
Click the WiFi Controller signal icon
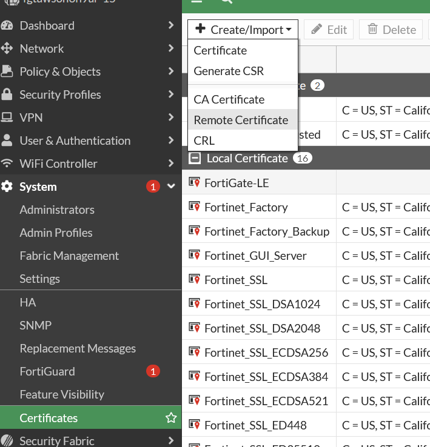point(7,164)
